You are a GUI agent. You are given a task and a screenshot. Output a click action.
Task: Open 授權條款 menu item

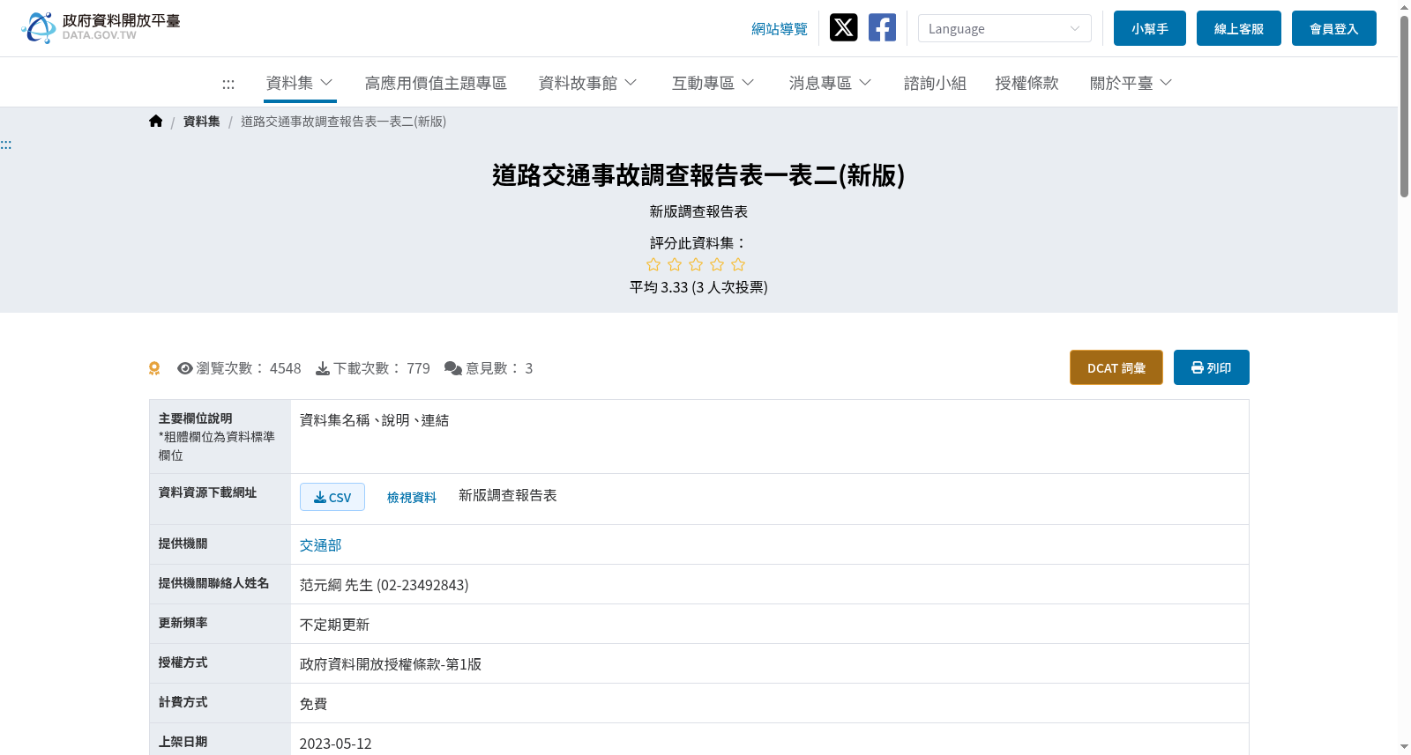pos(1027,83)
